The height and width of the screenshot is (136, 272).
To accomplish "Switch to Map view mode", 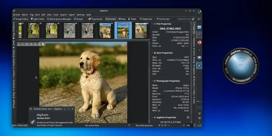I will [x=122, y=19].
